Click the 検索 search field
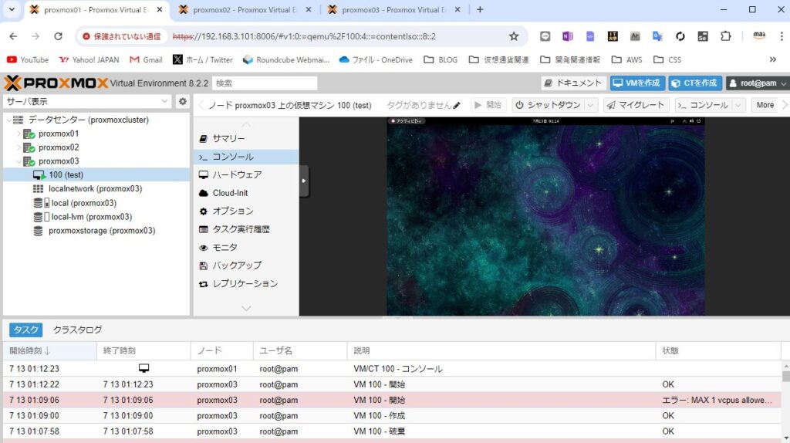 click(x=265, y=83)
